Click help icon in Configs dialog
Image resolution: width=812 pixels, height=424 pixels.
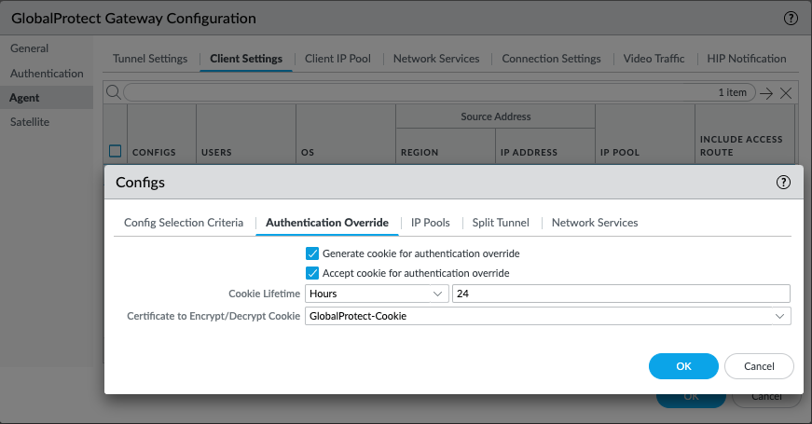tap(783, 183)
